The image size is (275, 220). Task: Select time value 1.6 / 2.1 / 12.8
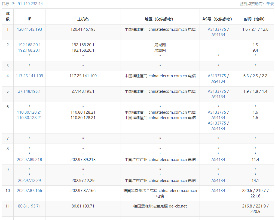coord(255,29)
